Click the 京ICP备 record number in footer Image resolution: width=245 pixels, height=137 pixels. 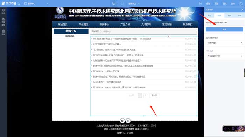[x=147, y=125]
